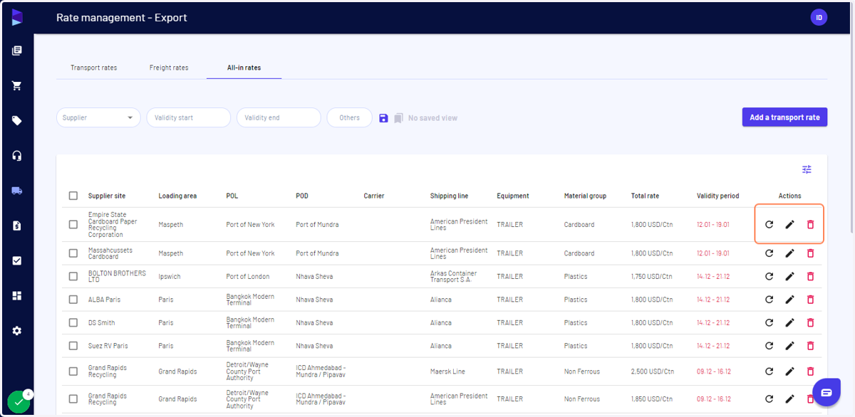This screenshot has height=417, width=855.
Task: Tick the select-all checkbox in table header
Action: coord(73,196)
